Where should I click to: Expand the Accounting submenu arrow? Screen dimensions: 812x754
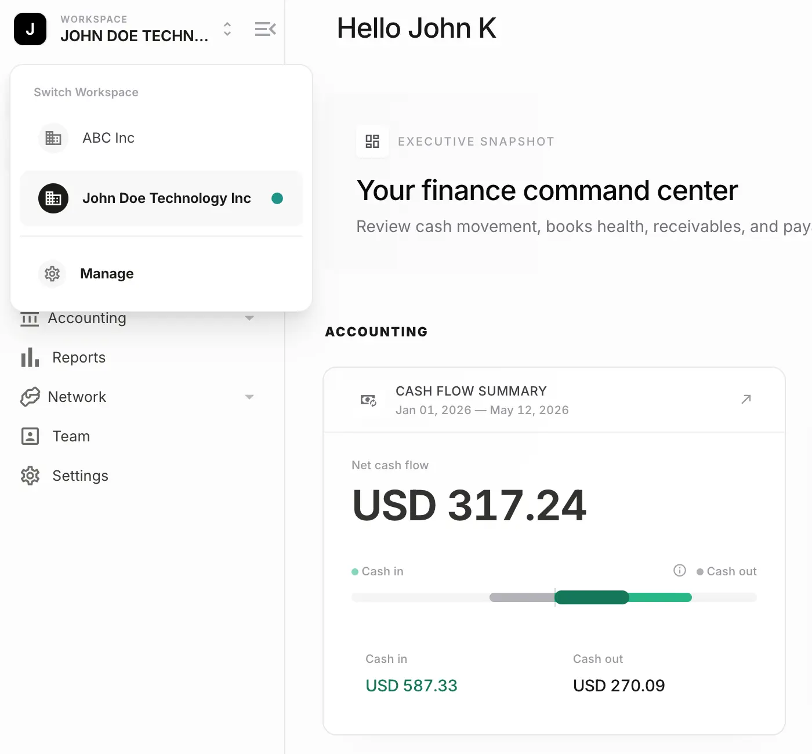(x=249, y=318)
